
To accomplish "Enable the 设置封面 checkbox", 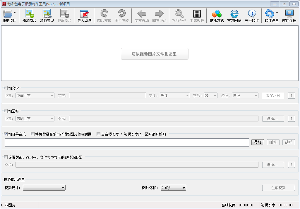I will tap(6, 157).
